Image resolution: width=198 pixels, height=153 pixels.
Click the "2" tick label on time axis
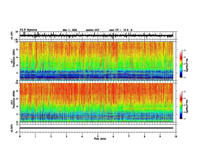[x=51, y=136]
